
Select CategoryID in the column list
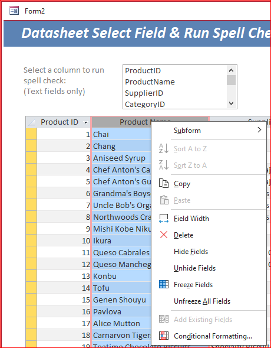click(175, 104)
